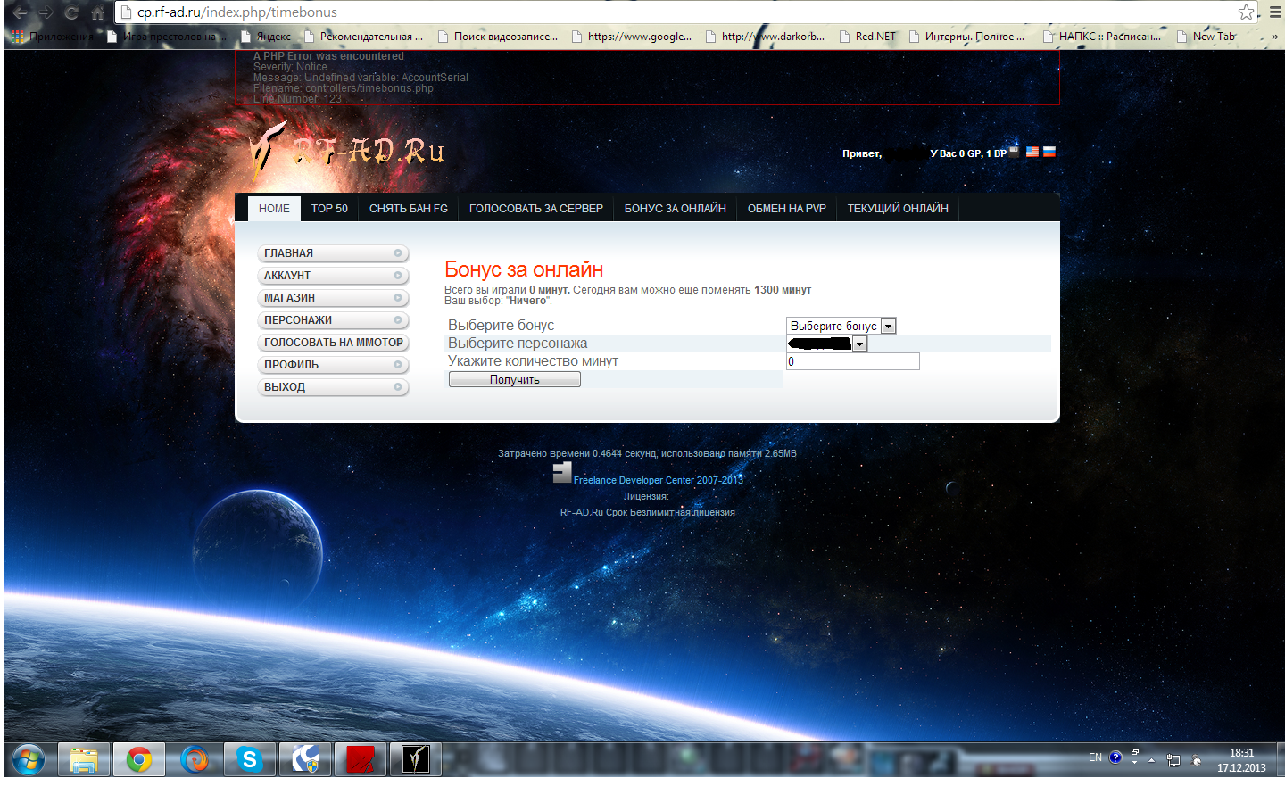Screen dimensions: 1285x803
Task: Open the black game launcher icon in the taskbar
Action: point(416,760)
